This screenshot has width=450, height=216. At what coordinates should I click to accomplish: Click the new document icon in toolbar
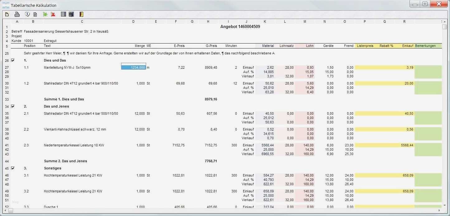point(7,14)
